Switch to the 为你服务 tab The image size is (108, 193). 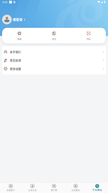(76, 188)
